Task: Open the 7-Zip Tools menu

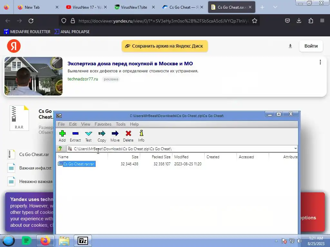Action: [121, 124]
